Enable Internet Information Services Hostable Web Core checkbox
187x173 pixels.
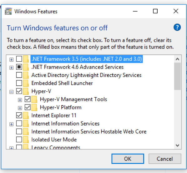click(19, 132)
